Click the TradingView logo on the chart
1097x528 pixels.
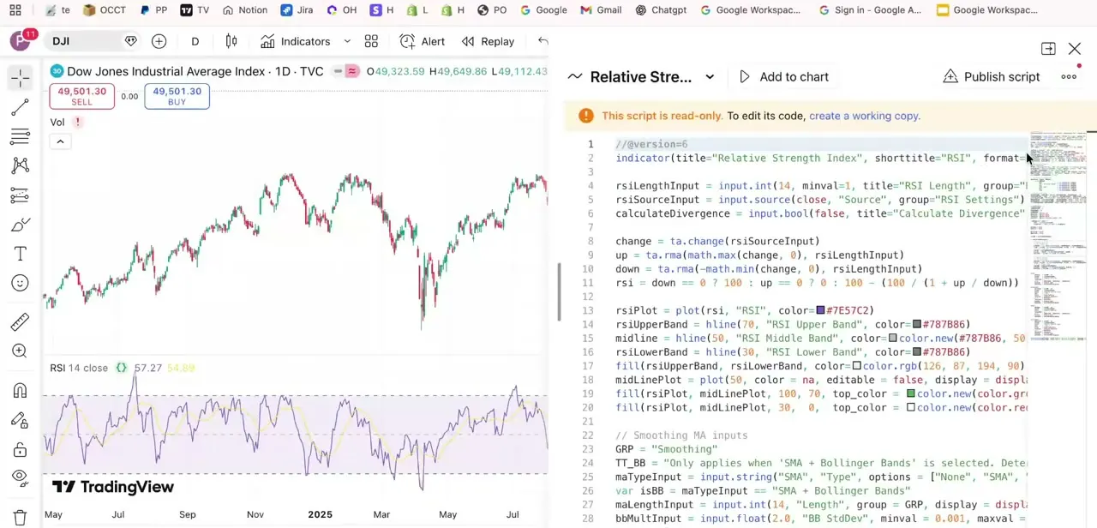click(113, 487)
